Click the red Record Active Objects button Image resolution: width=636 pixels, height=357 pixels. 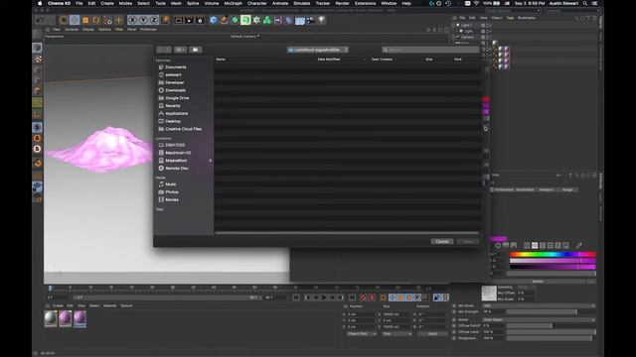[x=363, y=297]
